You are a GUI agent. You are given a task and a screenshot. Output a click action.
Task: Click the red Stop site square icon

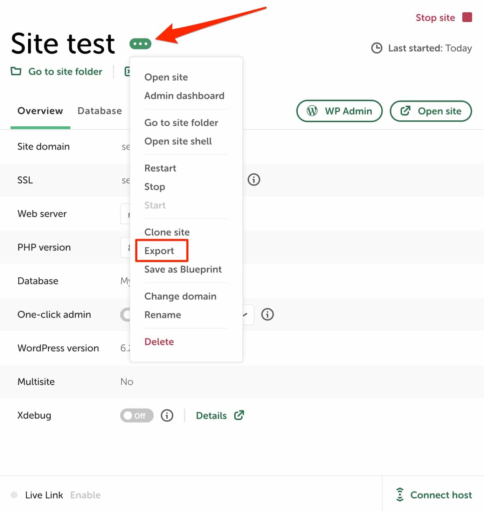pyautogui.click(x=467, y=17)
